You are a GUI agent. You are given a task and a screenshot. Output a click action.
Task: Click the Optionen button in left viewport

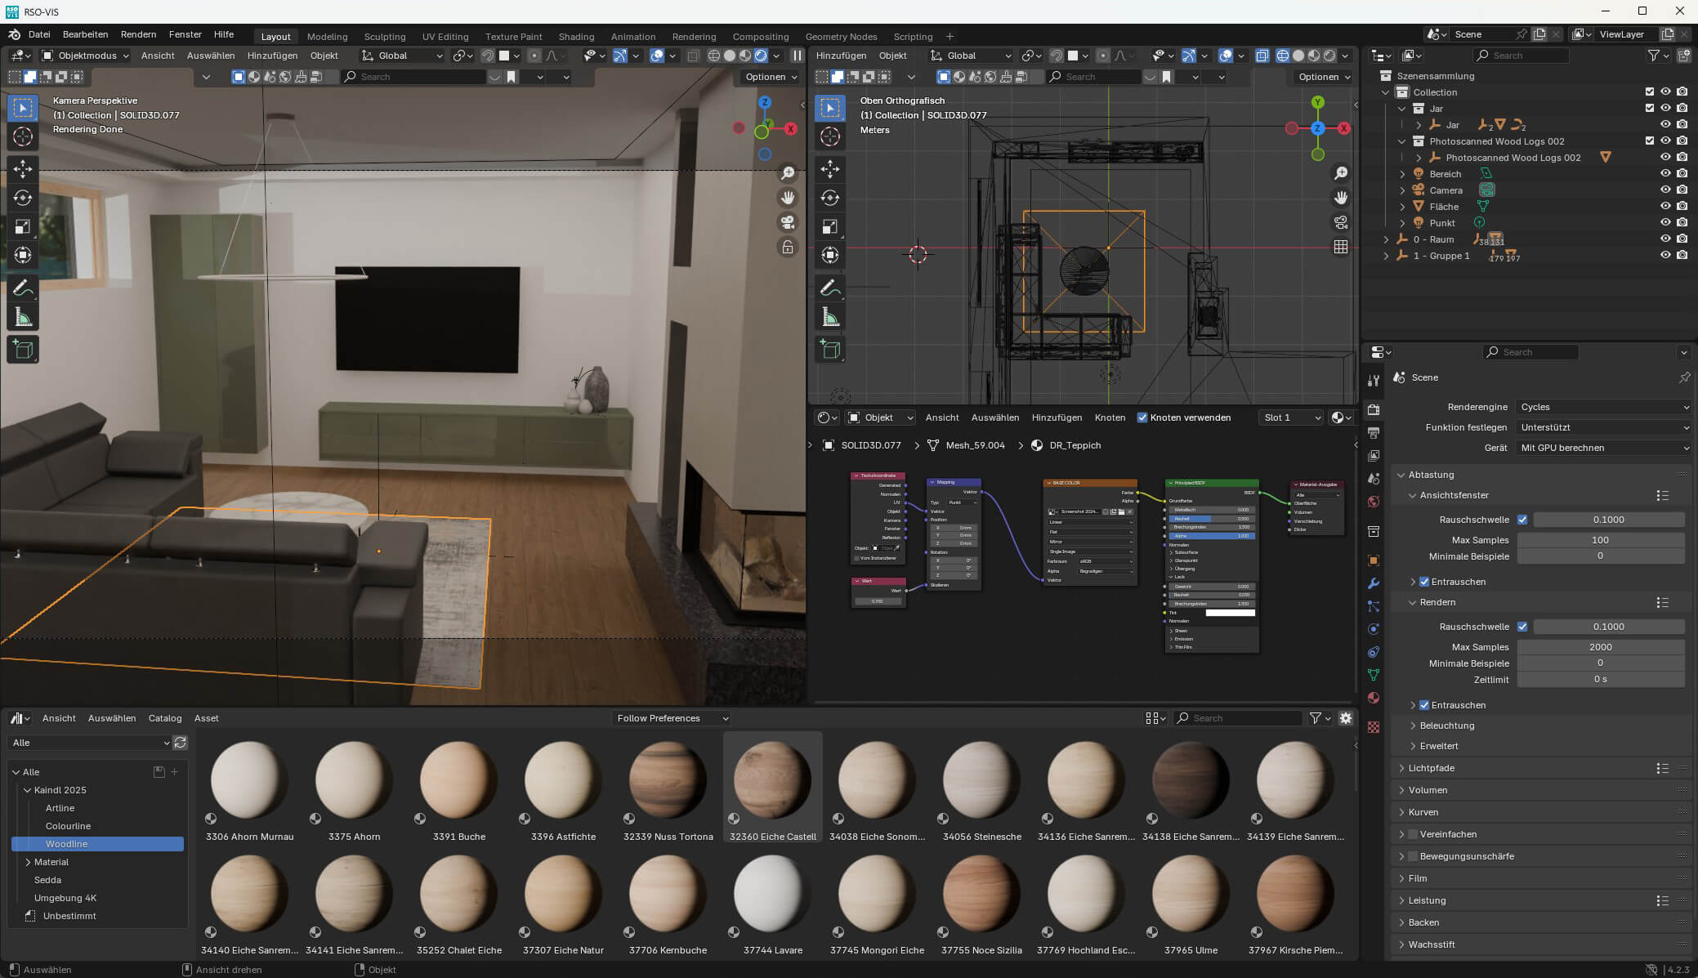pyautogui.click(x=770, y=77)
